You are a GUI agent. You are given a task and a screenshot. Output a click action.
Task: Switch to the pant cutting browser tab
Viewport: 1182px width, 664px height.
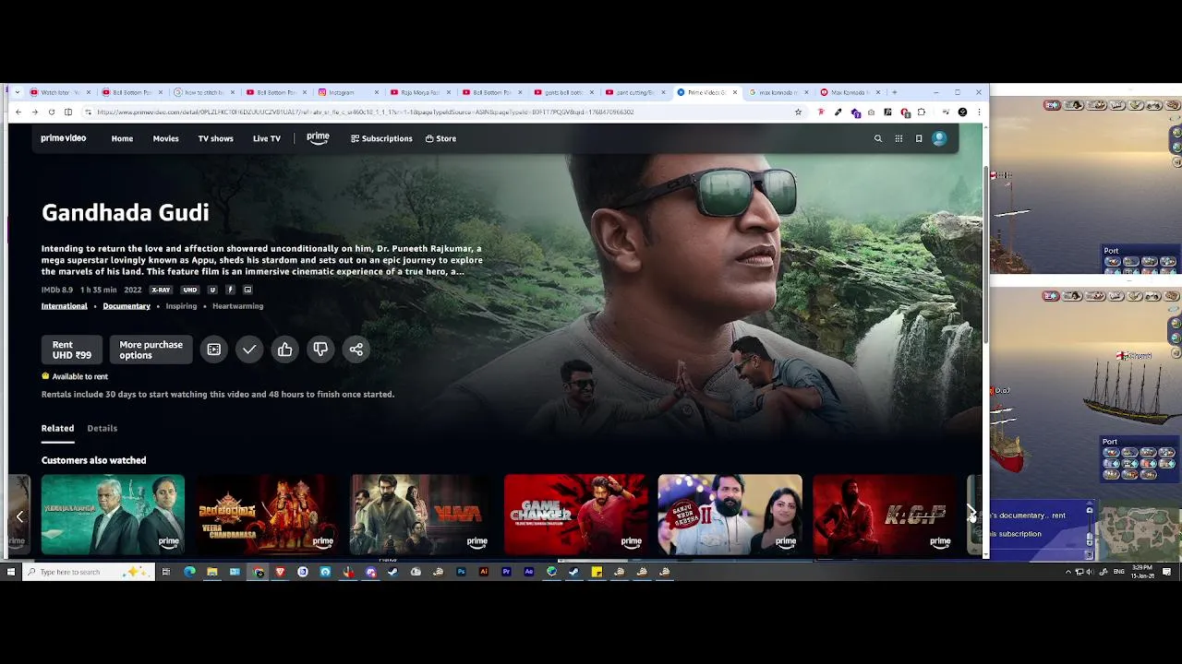click(635, 92)
